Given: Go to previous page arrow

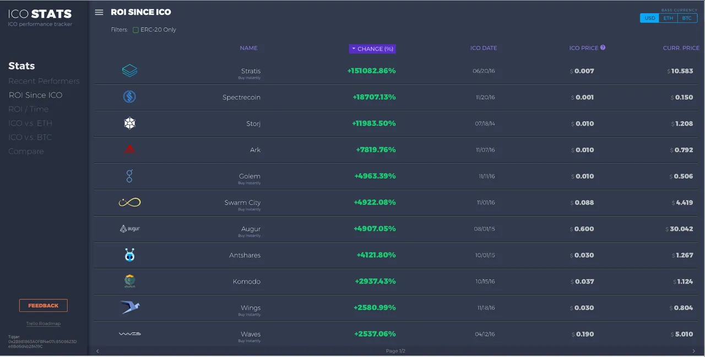Looking at the screenshot, I should (x=98, y=351).
